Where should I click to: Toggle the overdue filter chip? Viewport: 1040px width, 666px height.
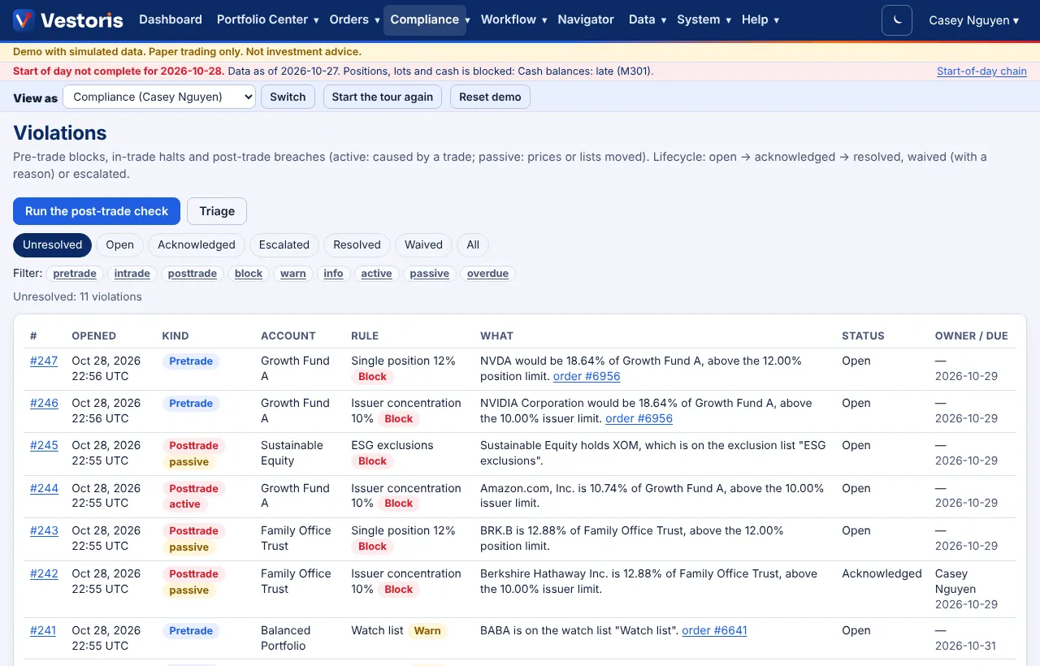[x=488, y=274]
